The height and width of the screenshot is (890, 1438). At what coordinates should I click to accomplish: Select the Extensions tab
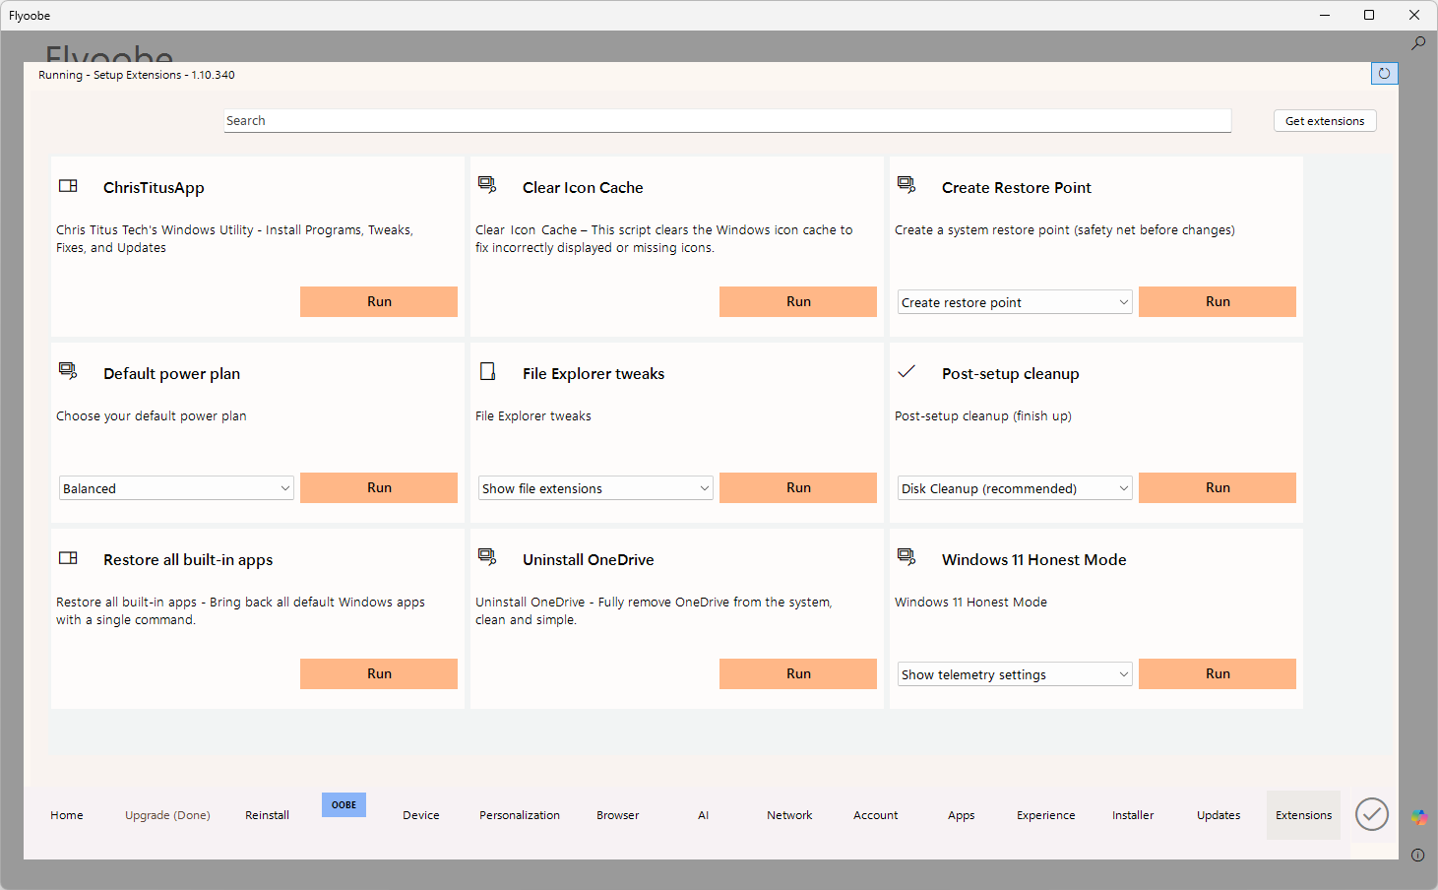1304,815
